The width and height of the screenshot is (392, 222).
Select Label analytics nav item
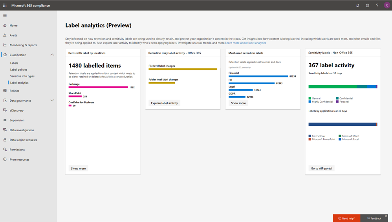(19, 83)
